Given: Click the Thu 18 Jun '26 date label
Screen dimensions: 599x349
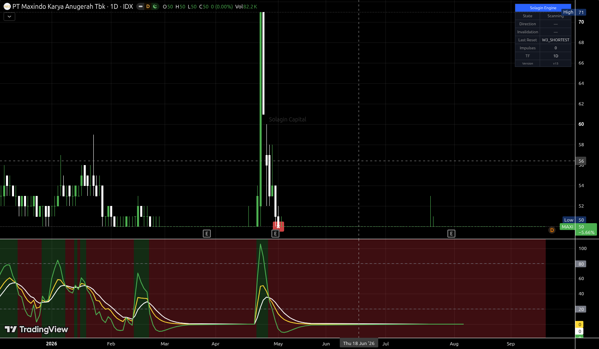Looking at the screenshot, I should click(x=359, y=343).
